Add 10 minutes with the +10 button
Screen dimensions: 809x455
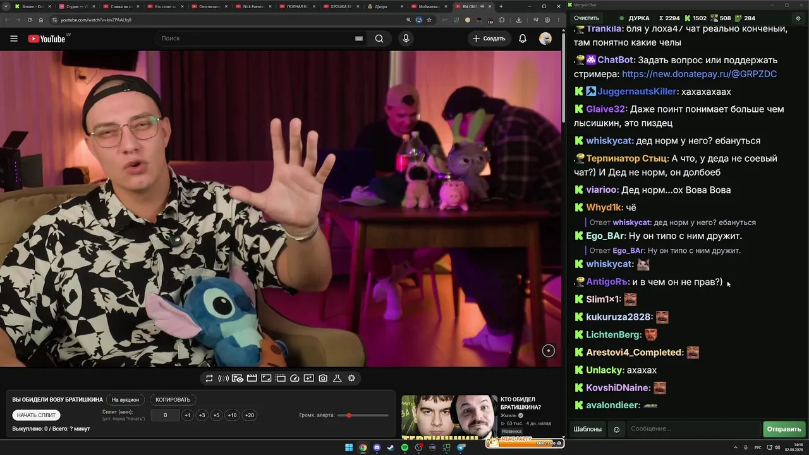coord(232,415)
